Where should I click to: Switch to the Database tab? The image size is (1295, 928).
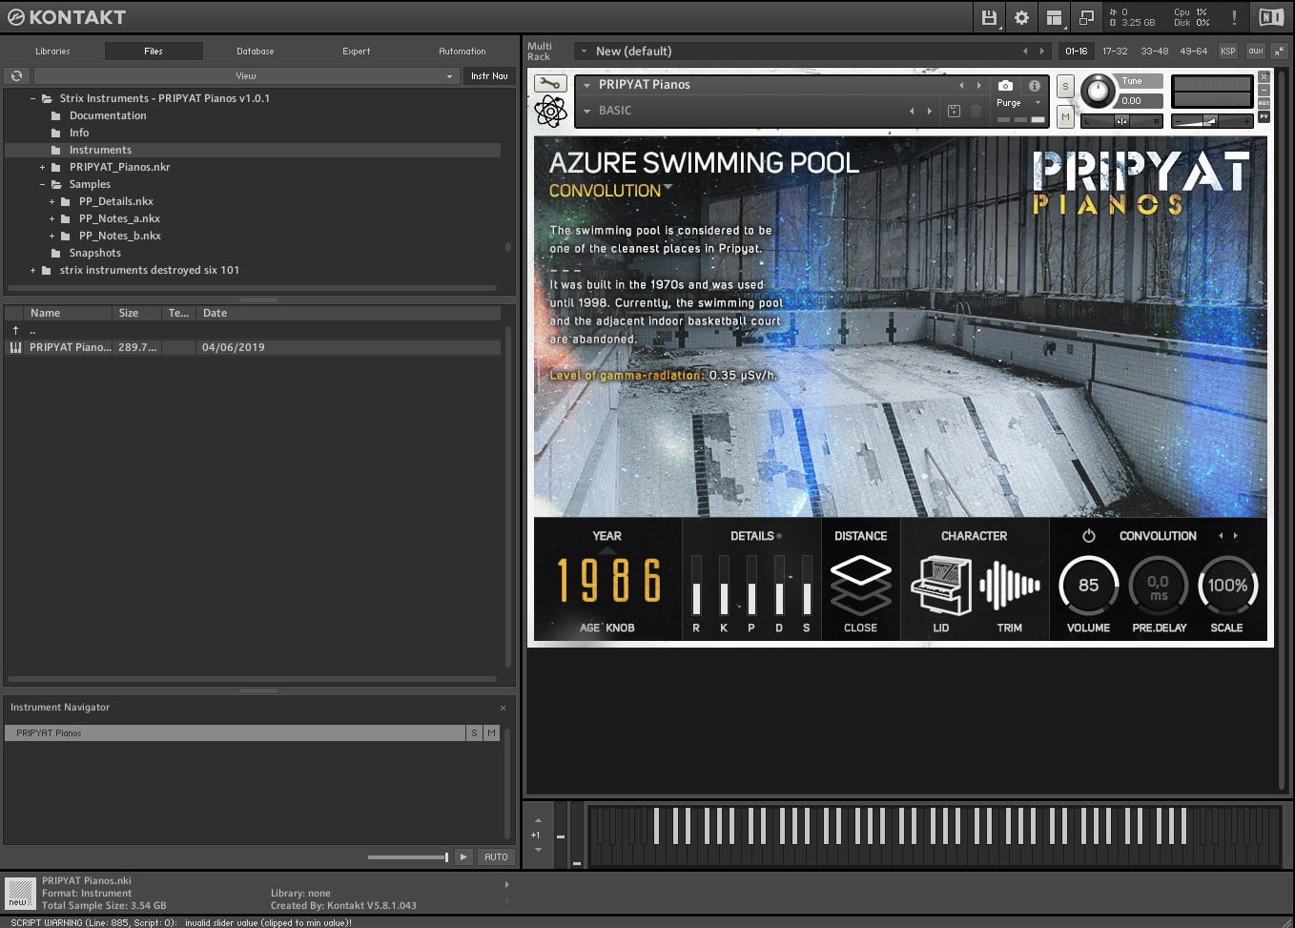tap(255, 51)
